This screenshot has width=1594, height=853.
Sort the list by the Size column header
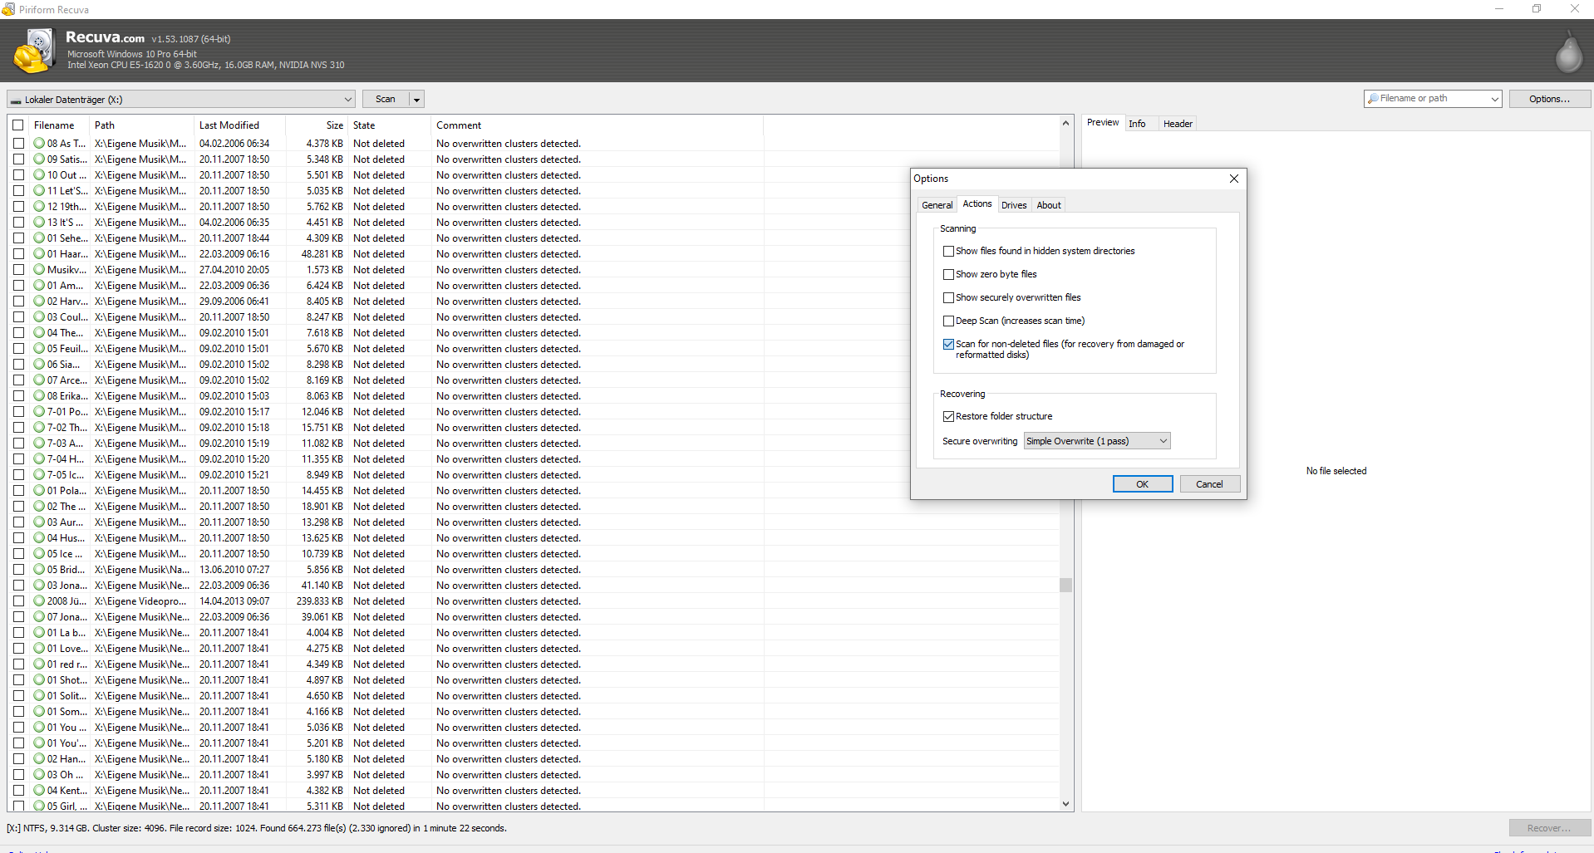point(317,125)
